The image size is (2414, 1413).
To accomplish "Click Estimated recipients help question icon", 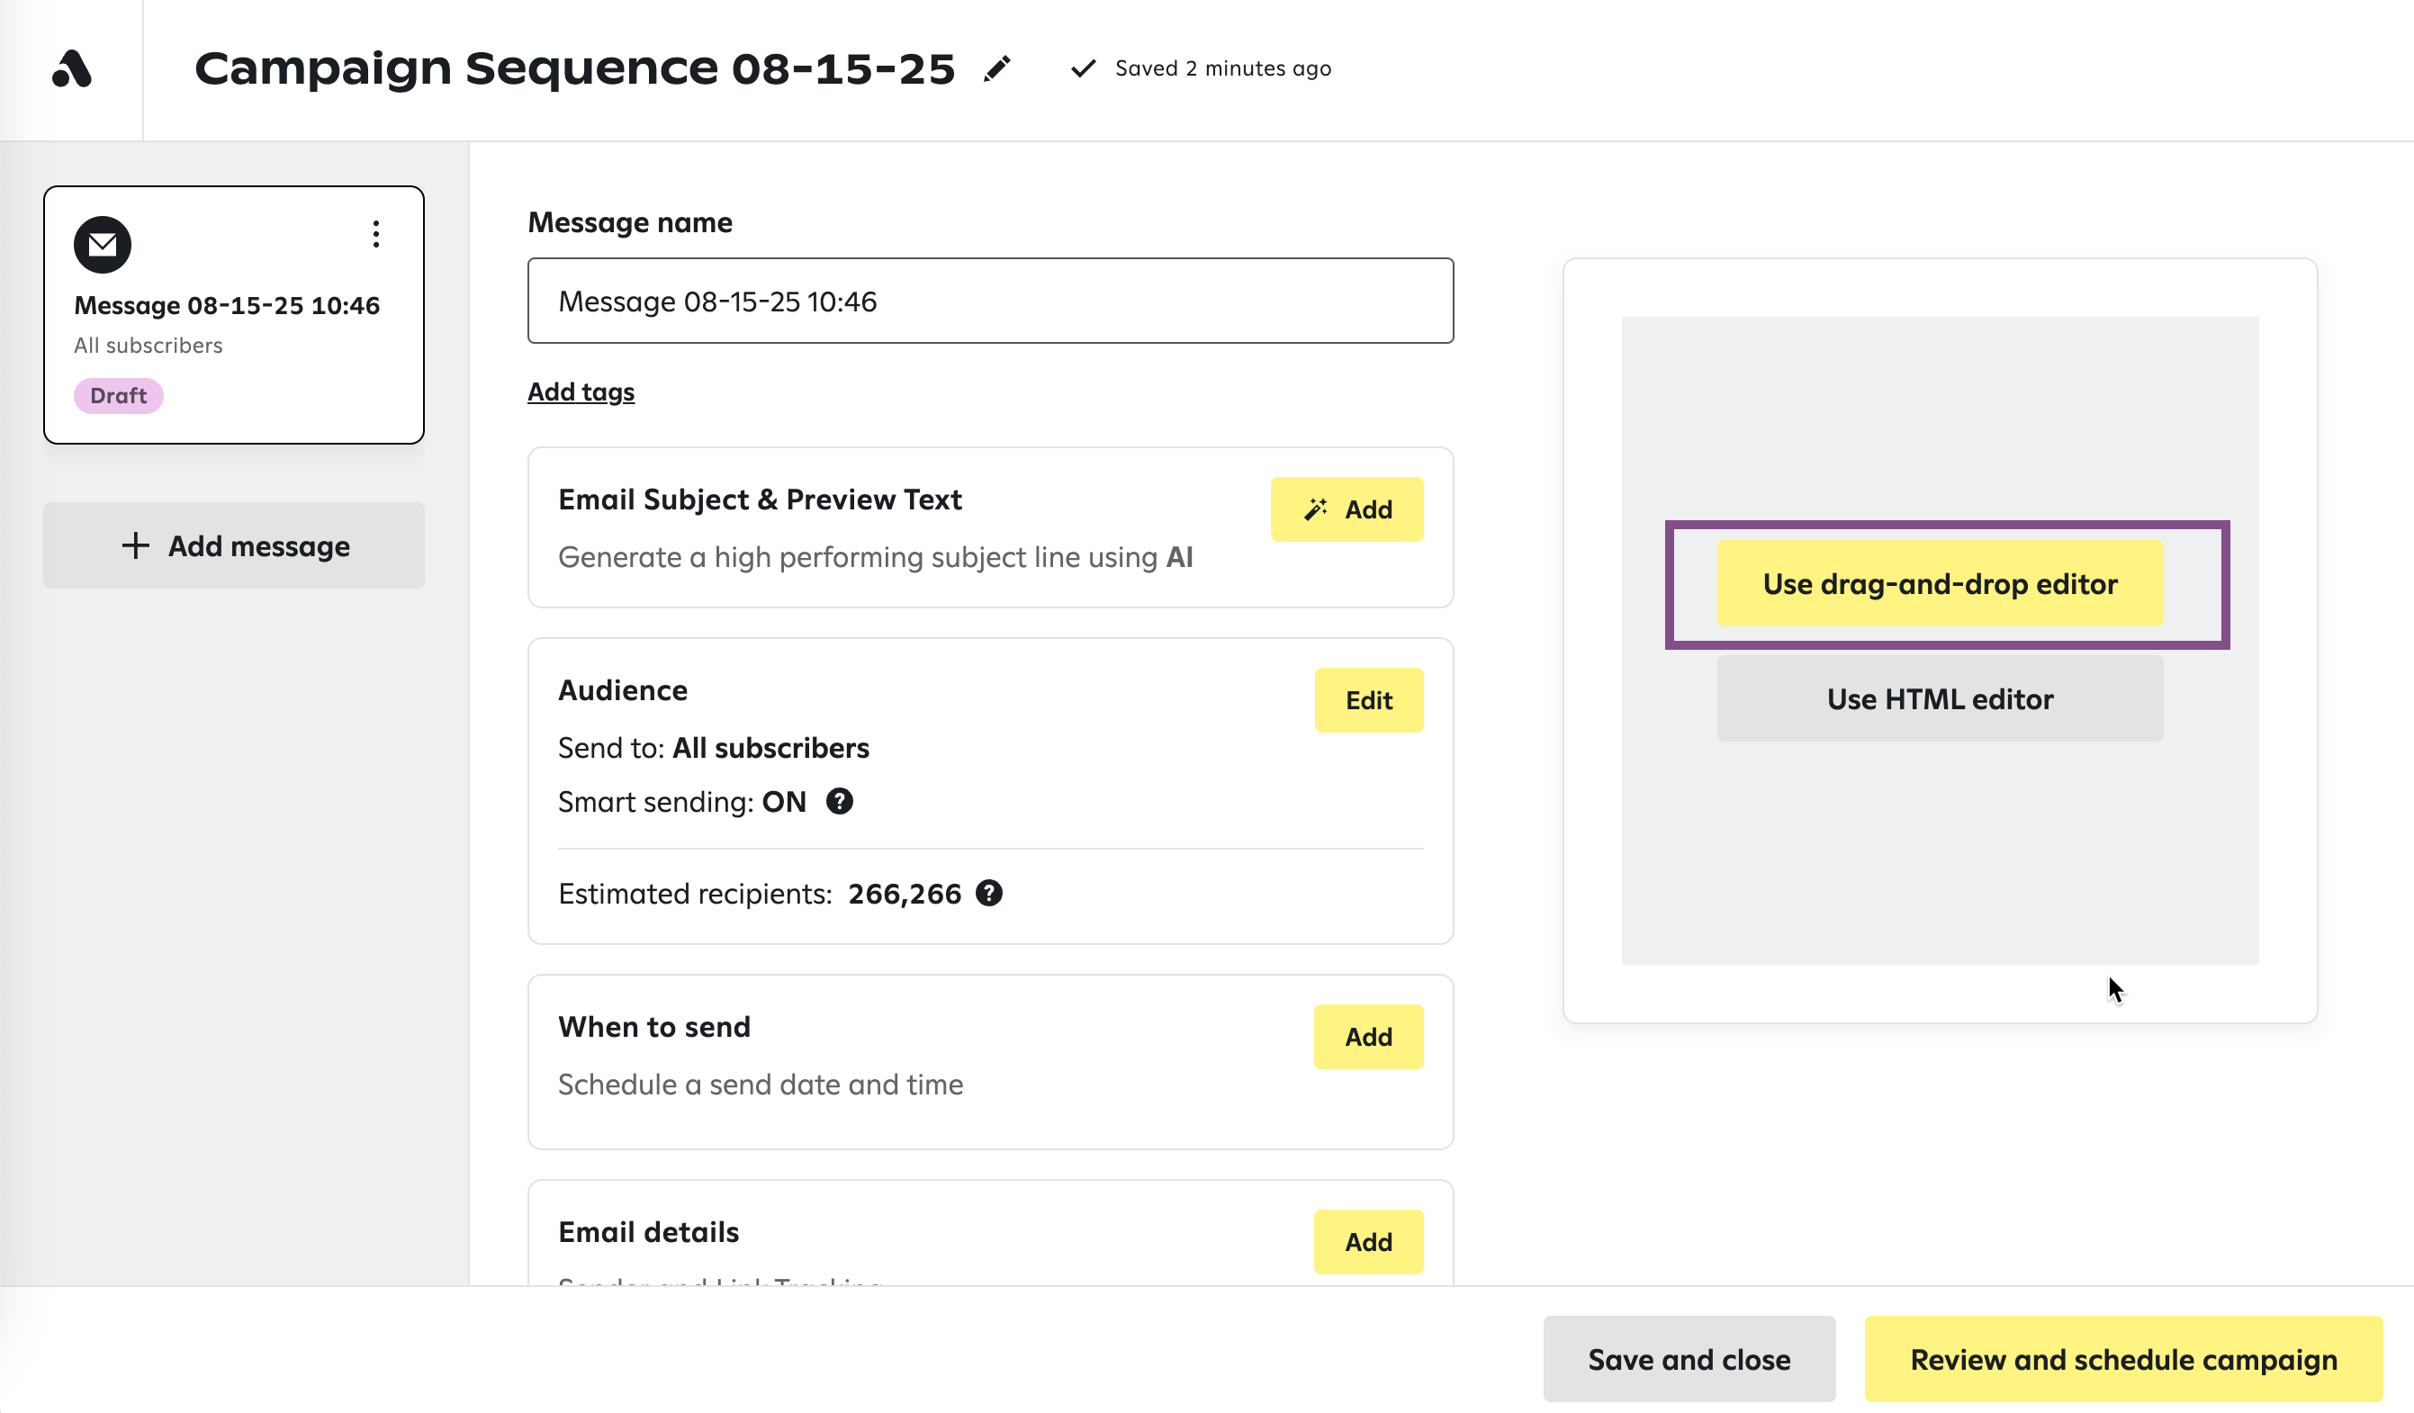I will click(x=988, y=894).
